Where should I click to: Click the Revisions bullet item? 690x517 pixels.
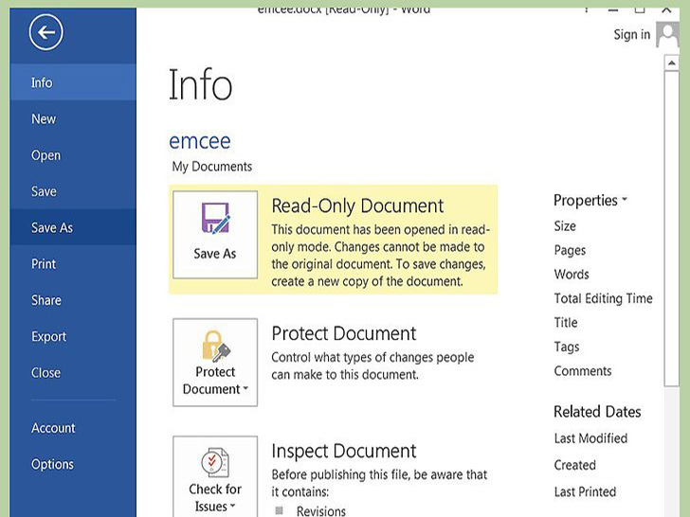(x=320, y=510)
